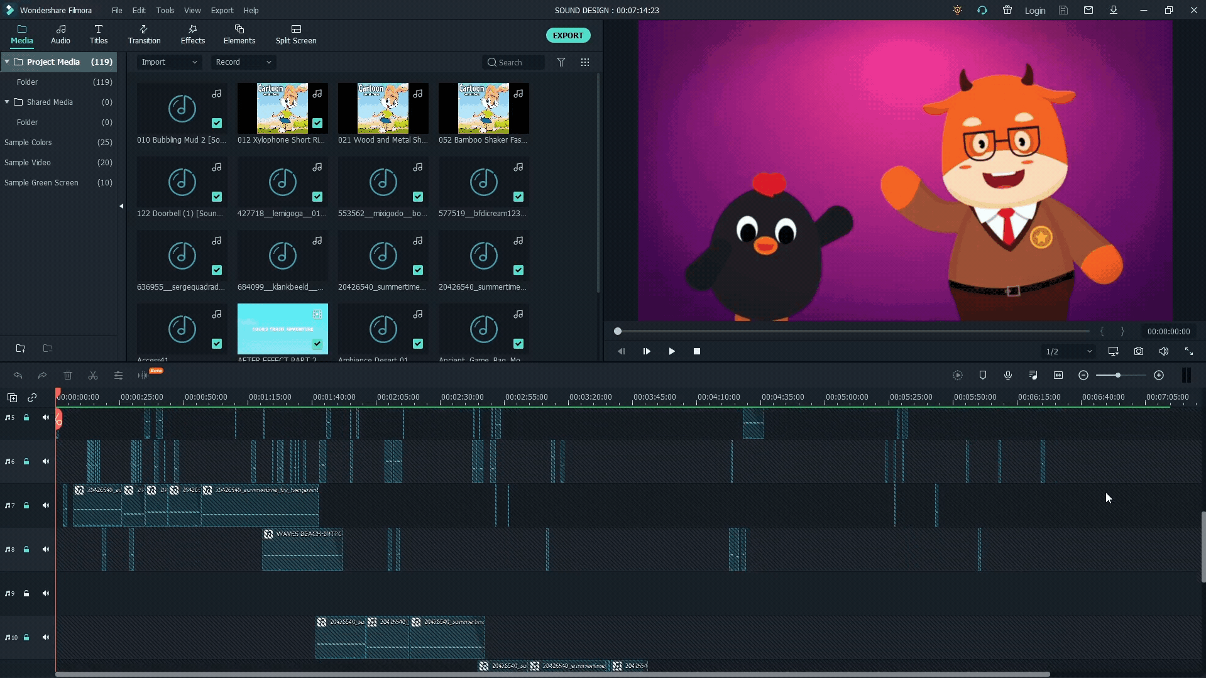The height and width of the screenshot is (678, 1206).
Task: Click the timeline zoom in plus icon
Action: click(x=1159, y=375)
